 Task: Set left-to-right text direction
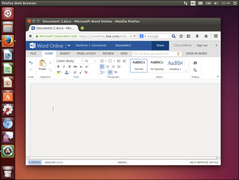point(110,72)
